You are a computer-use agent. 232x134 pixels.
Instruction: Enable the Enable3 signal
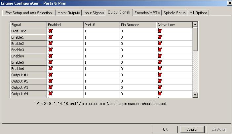click(x=51, y=50)
